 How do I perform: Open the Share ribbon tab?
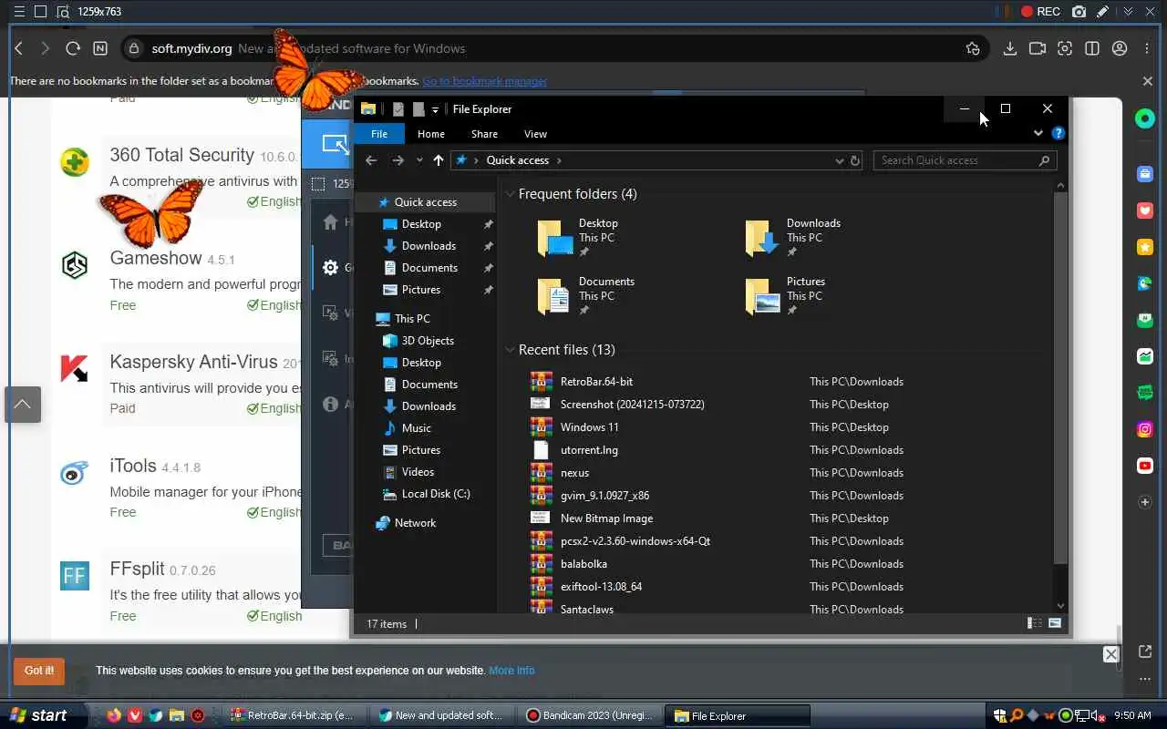(x=484, y=134)
